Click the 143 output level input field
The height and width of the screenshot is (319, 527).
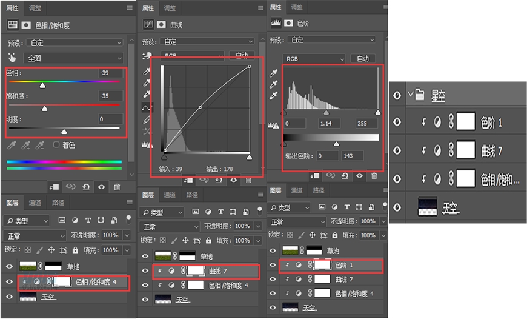(353, 156)
